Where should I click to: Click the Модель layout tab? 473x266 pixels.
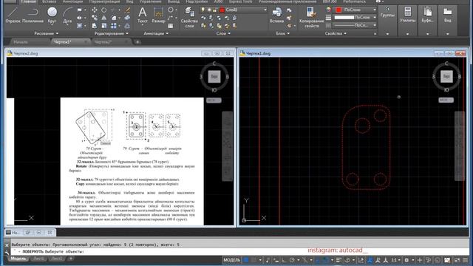coord(18,259)
